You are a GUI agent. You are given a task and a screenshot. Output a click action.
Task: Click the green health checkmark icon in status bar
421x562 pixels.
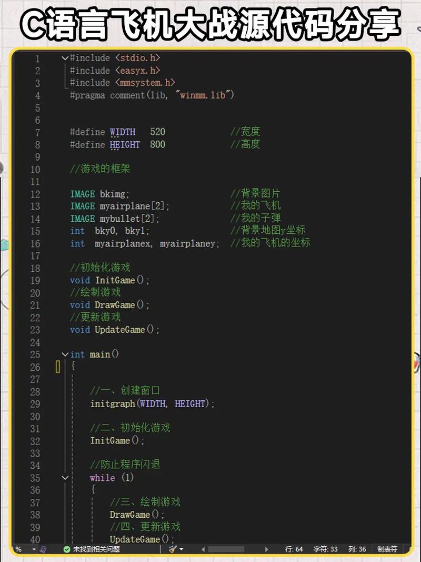67,549
